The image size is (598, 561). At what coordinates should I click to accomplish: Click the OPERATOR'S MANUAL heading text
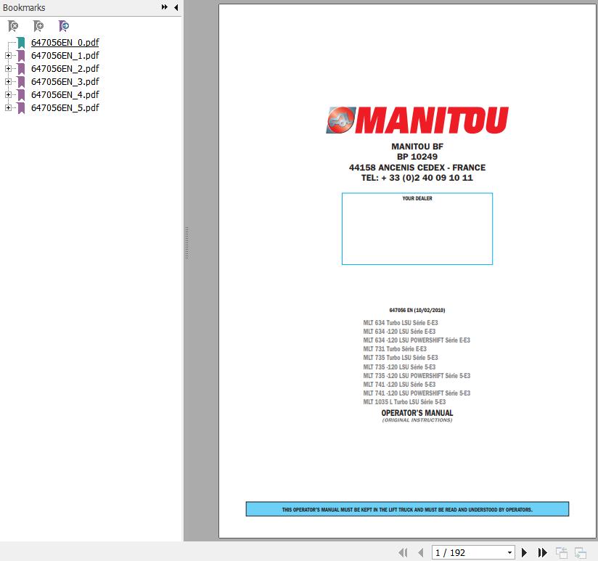[417, 413]
